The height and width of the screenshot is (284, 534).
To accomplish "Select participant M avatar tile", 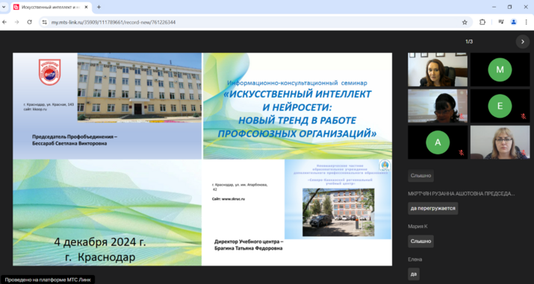I will click(x=500, y=69).
